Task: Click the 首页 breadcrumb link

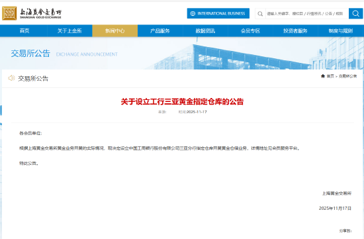Action: (x=330, y=76)
